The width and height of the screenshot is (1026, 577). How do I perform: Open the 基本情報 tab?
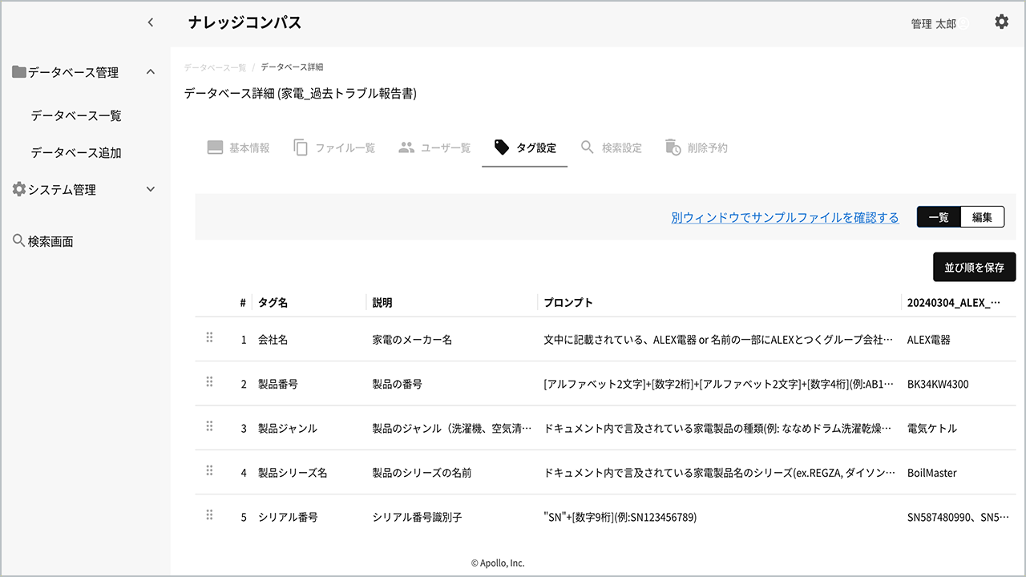[x=238, y=148]
